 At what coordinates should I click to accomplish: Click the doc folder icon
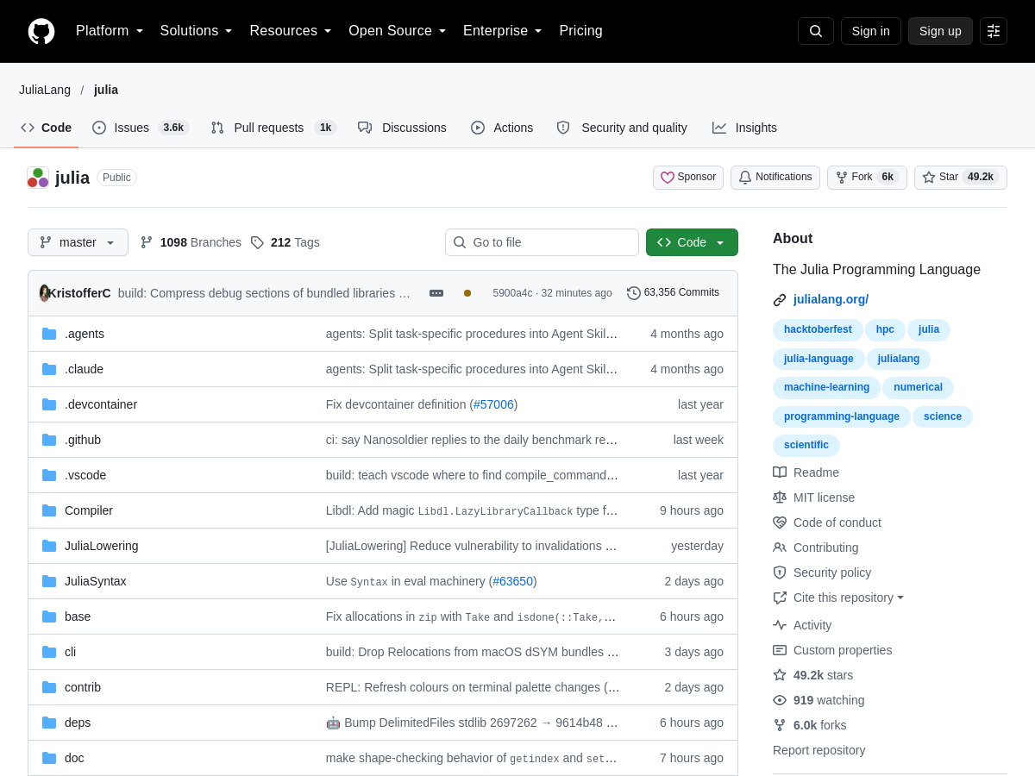(x=49, y=758)
